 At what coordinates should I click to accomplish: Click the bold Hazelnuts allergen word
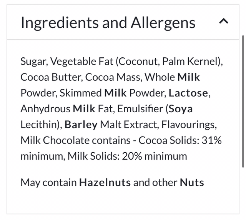coord(105,182)
